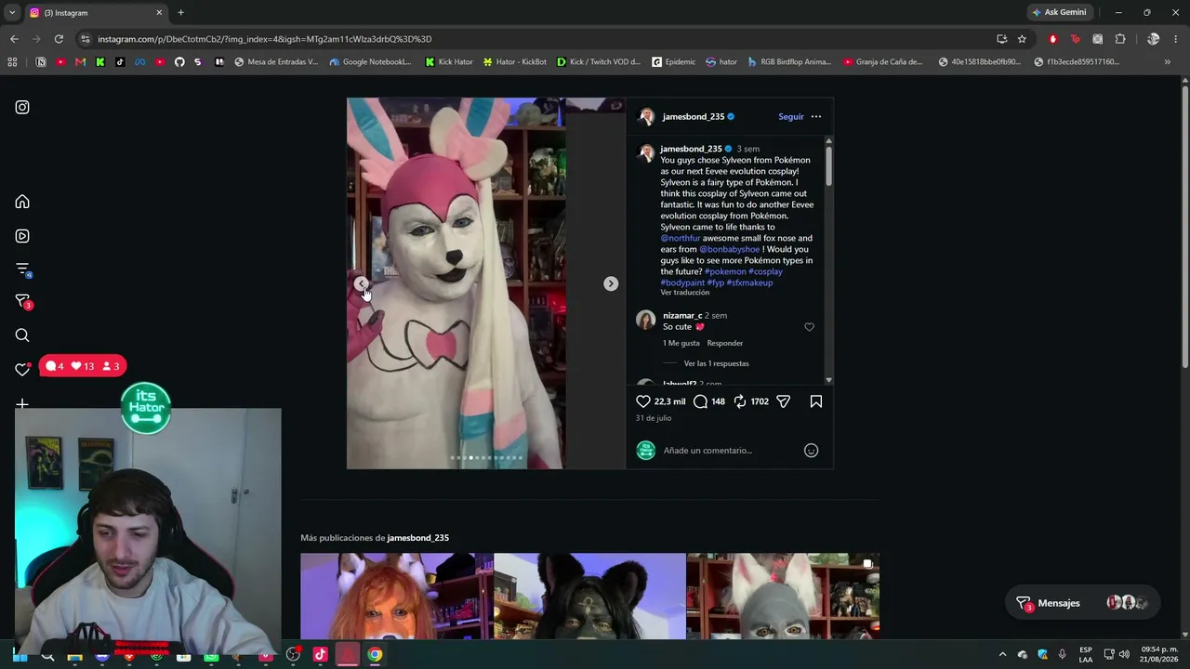Select the Instagram browser tab
The width and height of the screenshot is (1190, 669).
(x=95, y=13)
